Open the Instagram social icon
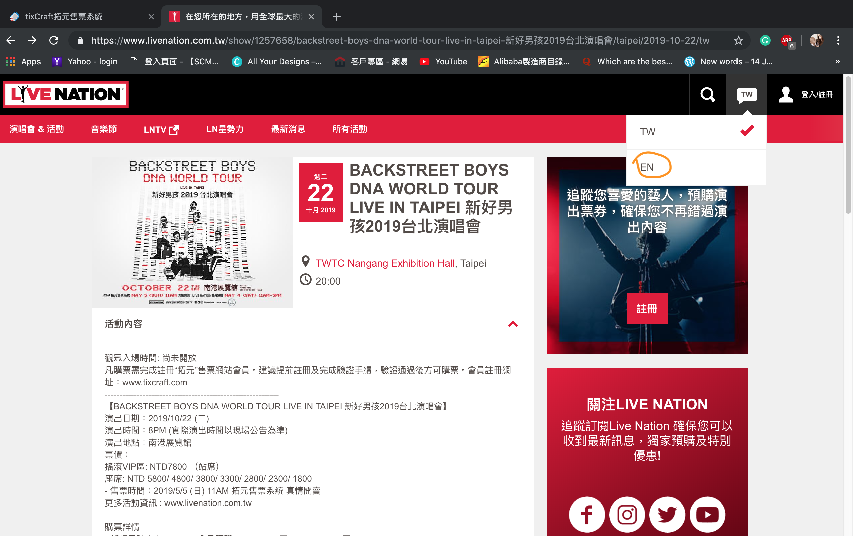 (x=627, y=514)
